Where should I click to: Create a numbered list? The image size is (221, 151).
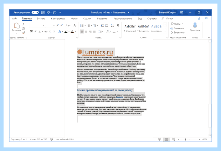(88, 25)
